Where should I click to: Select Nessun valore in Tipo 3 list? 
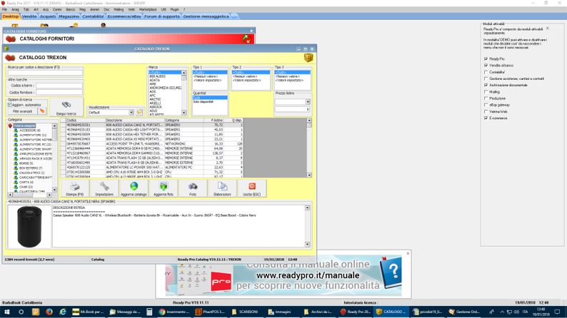[x=287, y=76]
